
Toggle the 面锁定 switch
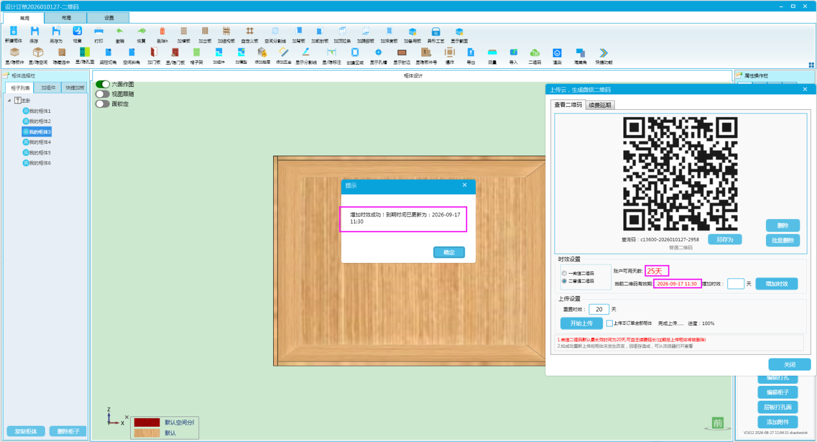pyautogui.click(x=103, y=104)
